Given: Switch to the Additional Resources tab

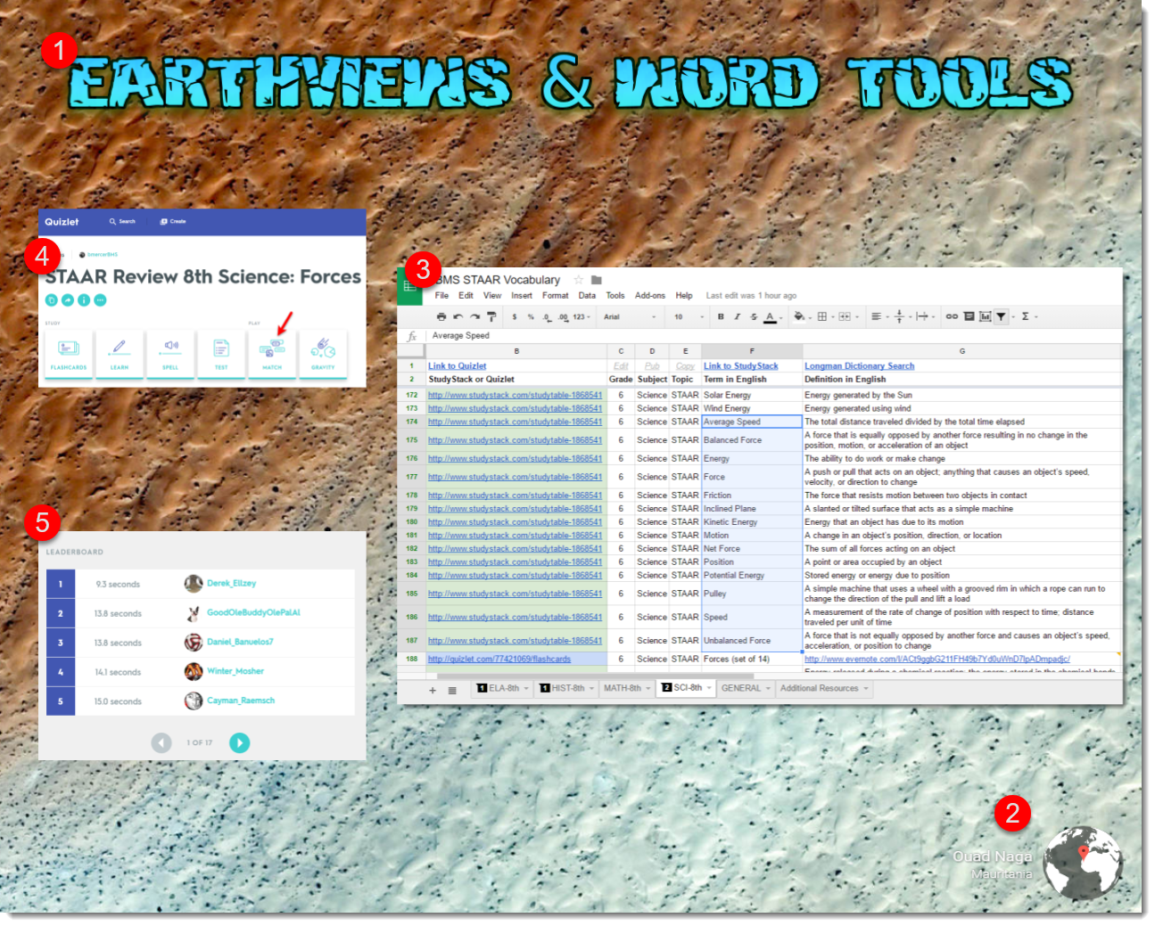Looking at the screenshot, I should [x=823, y=689].
